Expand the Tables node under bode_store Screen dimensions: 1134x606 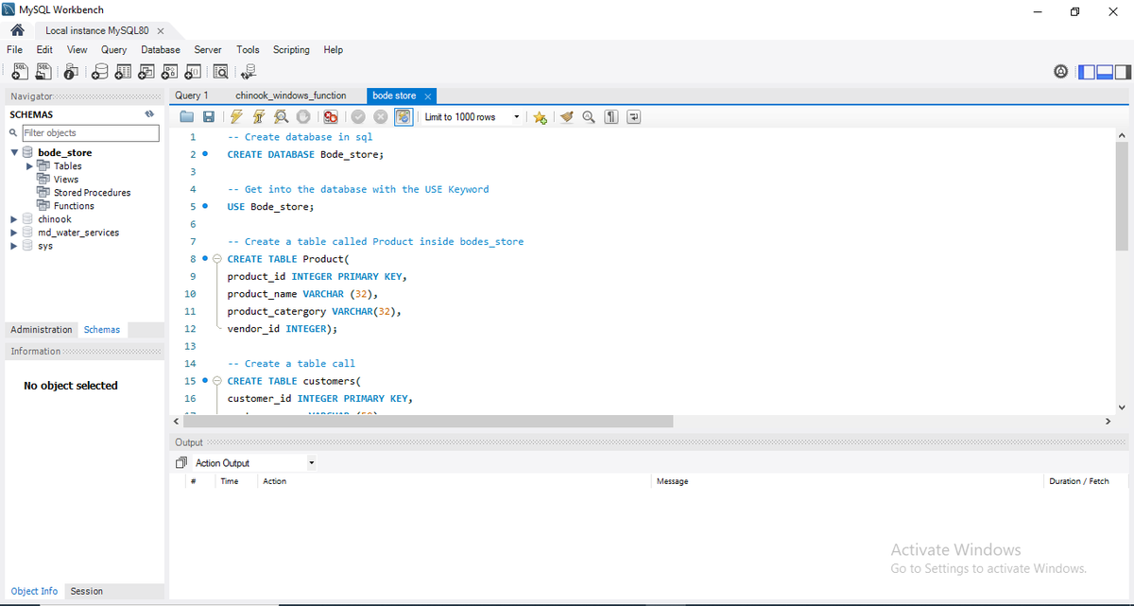tap(29, 165)
